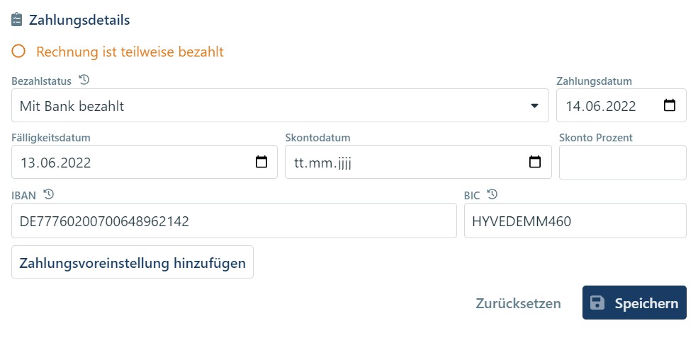Click the orange partially-paid status circle
The width and height of the screenshot is (698, 340).
click(18, 52)
